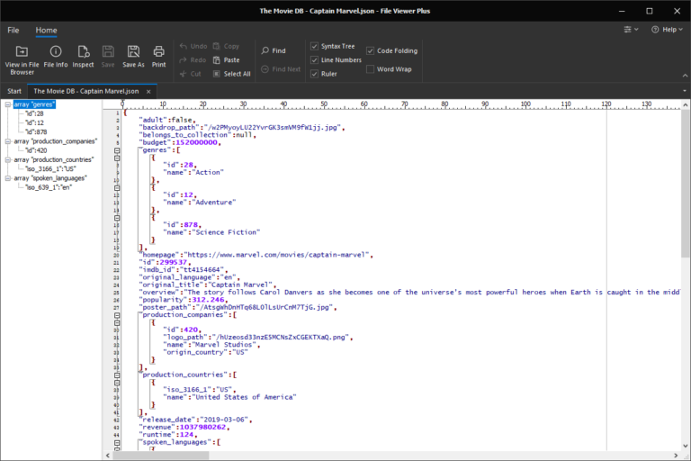Open the Help dropdown

tap(667, 30)
